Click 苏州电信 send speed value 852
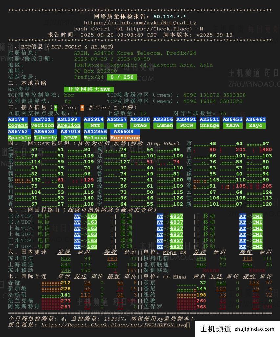 pos(66,259)
